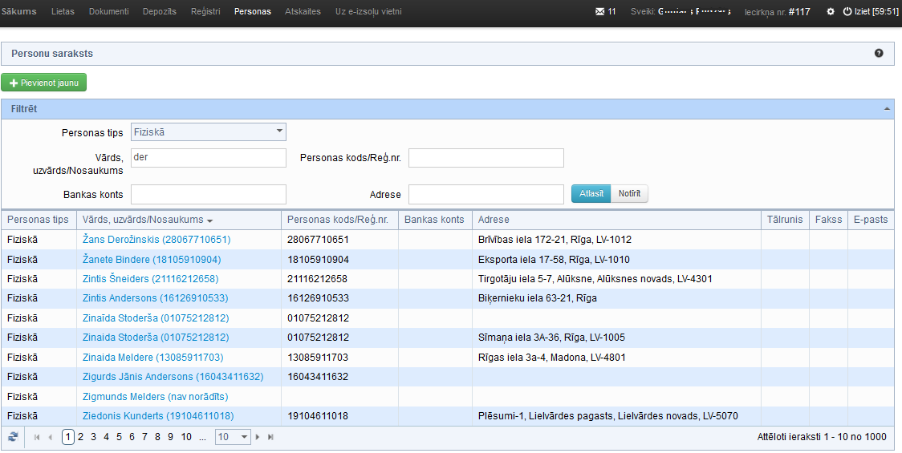Click the Personas kods/Reģ.nr. input field
Screen dimensions: 902x453
coord(486,158)
